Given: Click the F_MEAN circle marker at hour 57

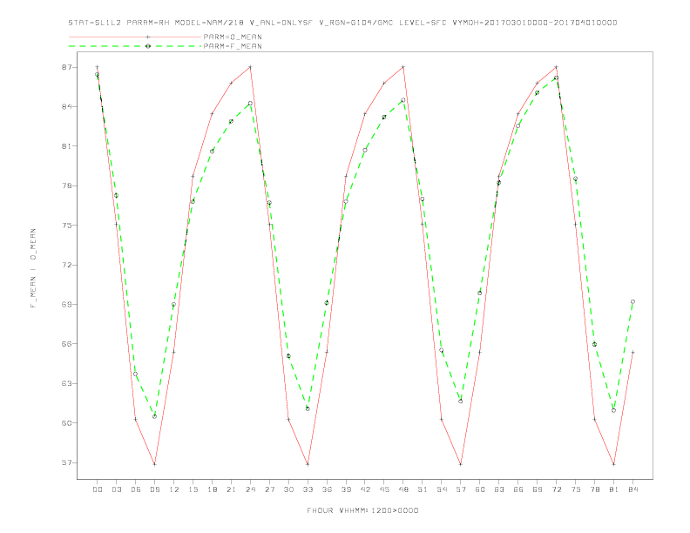Looking at the screenshot, I should coord(461,401).
